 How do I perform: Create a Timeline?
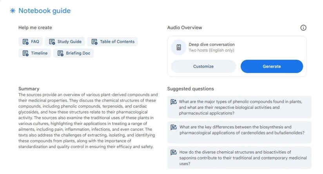(35, 53)
